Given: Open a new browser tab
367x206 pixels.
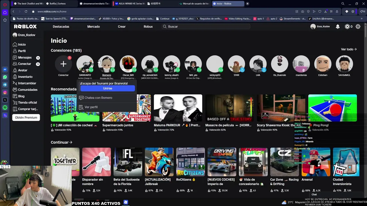Looking at the screenshot, I should (x=247, y=3).
